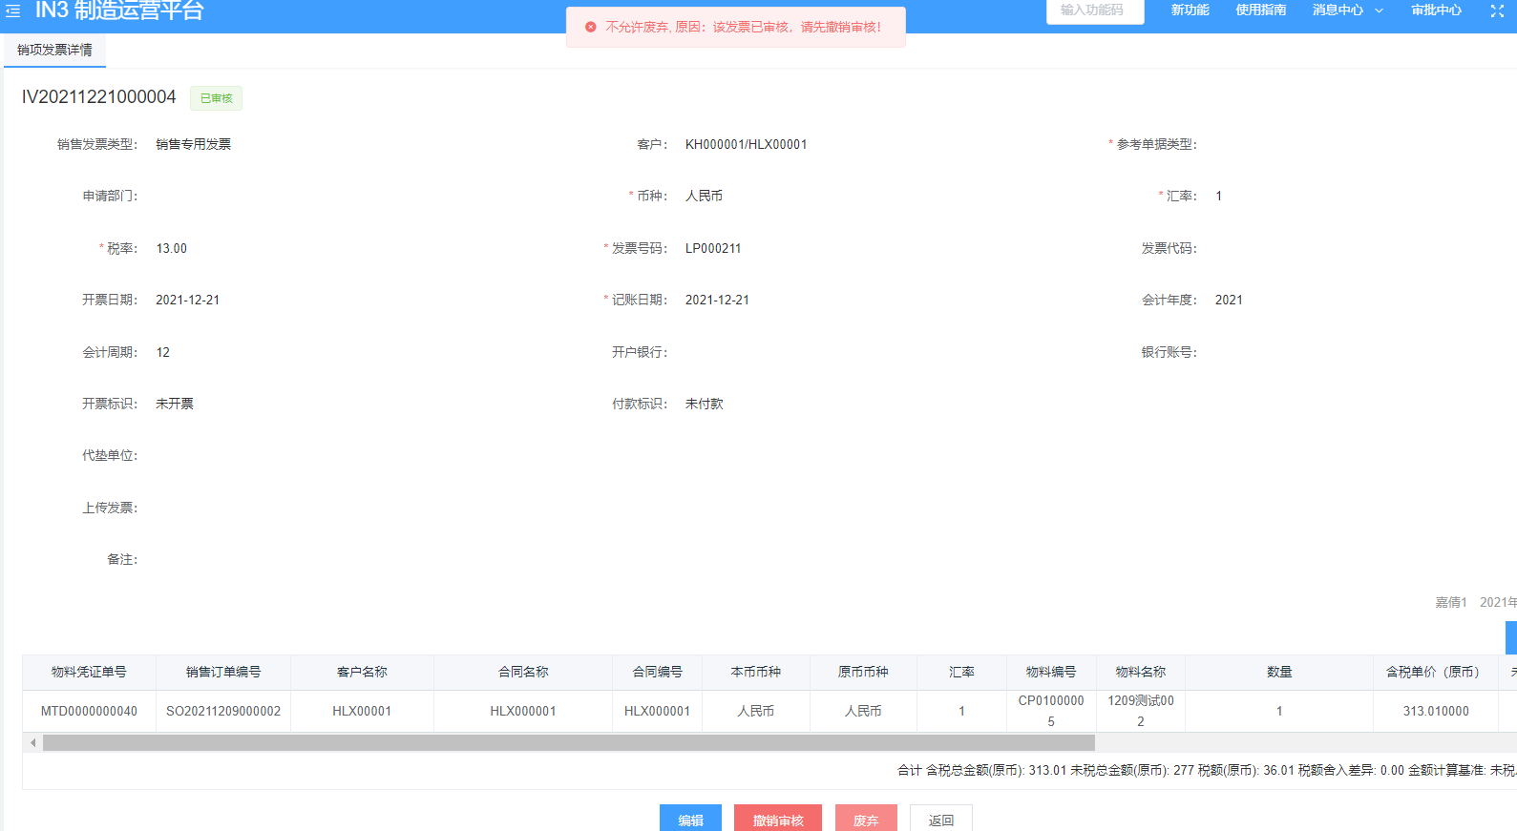
Task: Click the fullscreen expand icon
Action: coord(1497,11)
